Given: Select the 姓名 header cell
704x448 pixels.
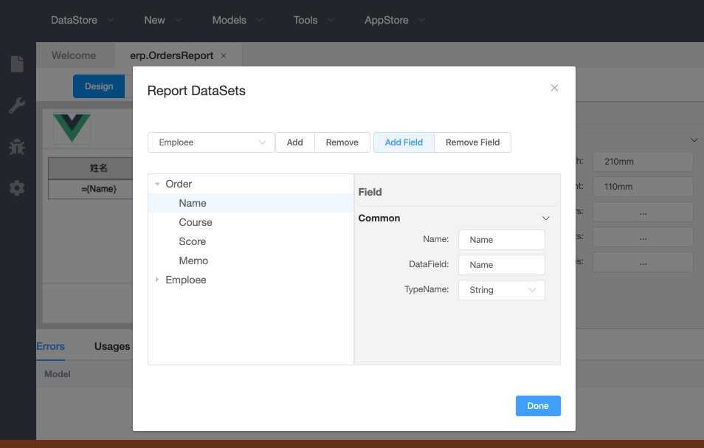Looking at the screenshot, I should pyautogui.click(x=99, y=168).
